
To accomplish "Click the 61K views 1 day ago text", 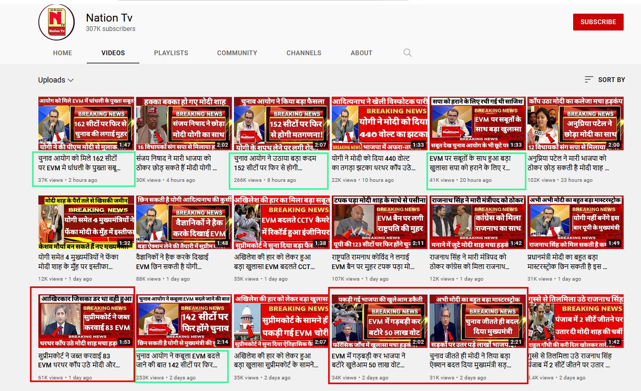I will tap(65, 378).
